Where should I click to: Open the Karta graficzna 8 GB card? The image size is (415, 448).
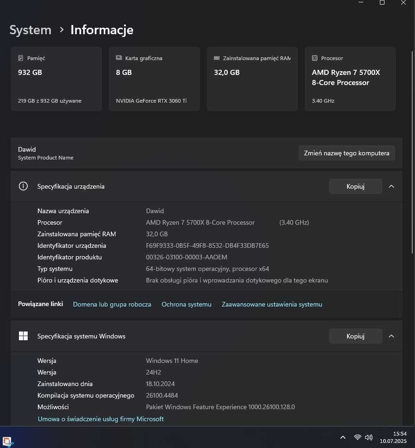pyautogui.click(x=154, y=79)
